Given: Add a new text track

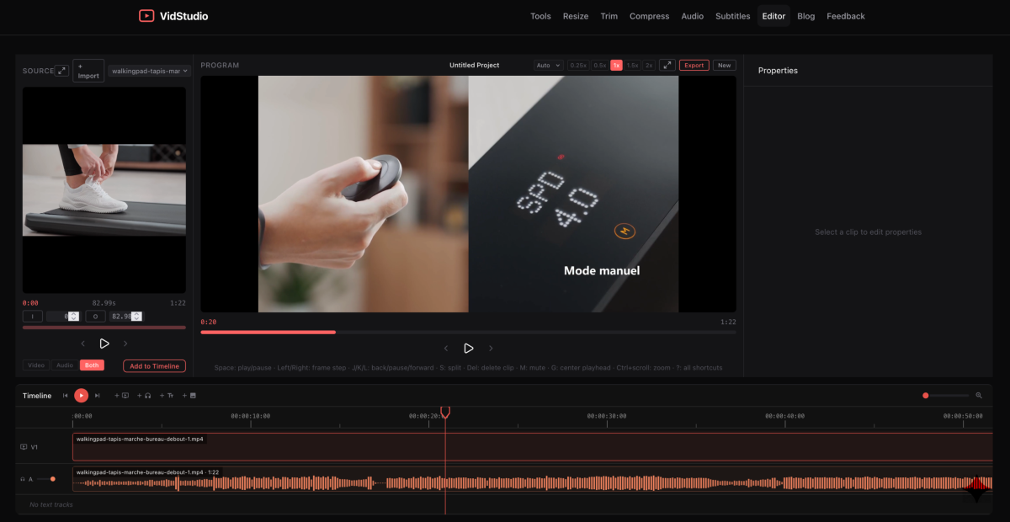Looking at the screenshot, I should 165,396.
